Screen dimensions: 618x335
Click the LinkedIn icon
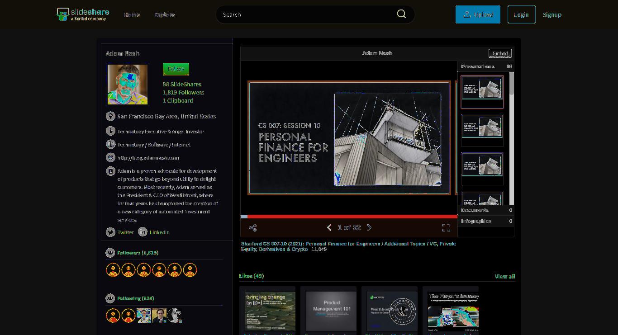point(143,232)
